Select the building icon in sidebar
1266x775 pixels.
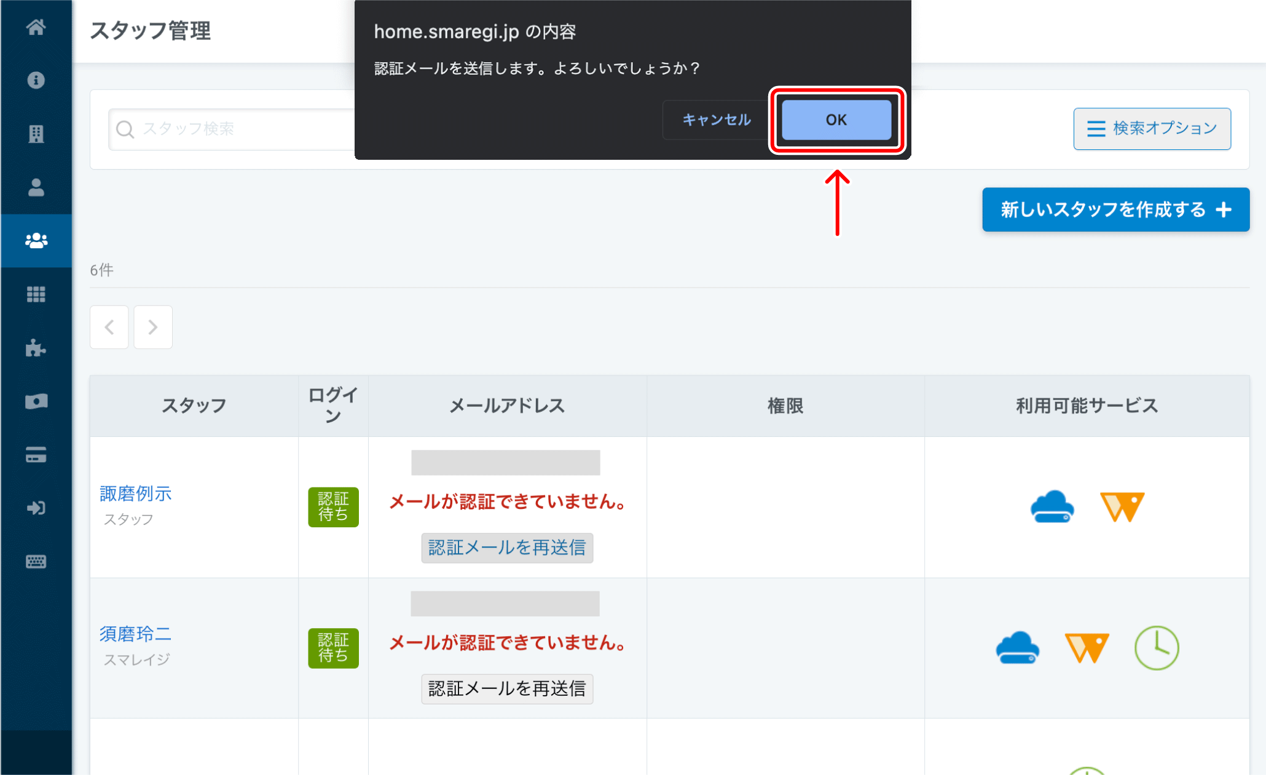point(36,134)
